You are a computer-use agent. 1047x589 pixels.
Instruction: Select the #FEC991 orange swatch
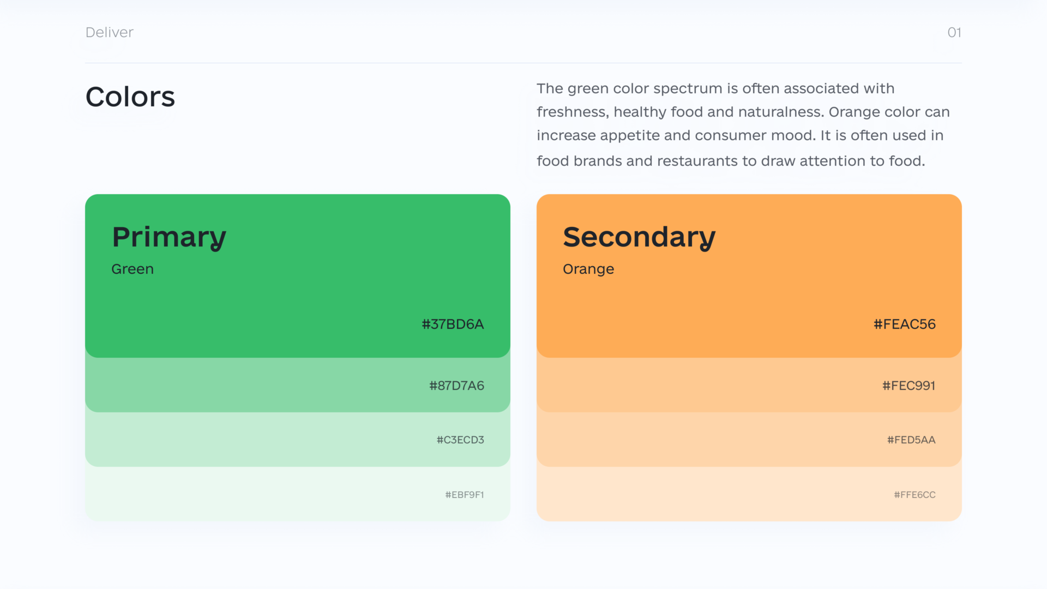749,385
